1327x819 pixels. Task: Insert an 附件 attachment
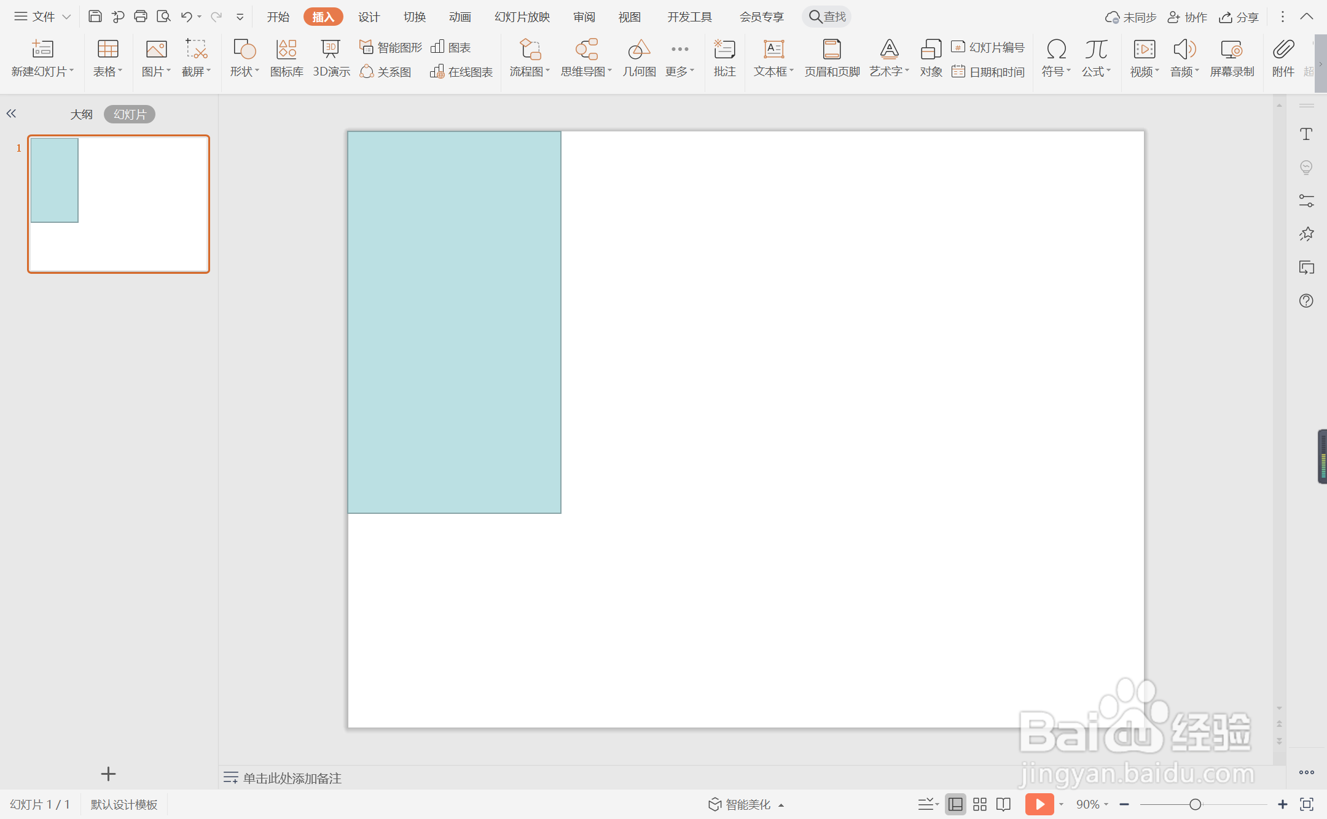pos(1283,58)
